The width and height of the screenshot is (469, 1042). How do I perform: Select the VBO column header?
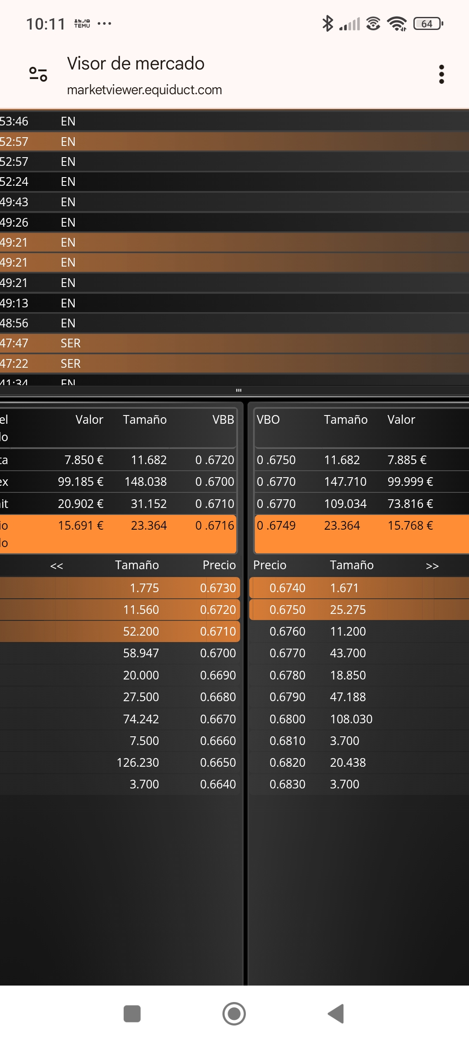point(268,419)
